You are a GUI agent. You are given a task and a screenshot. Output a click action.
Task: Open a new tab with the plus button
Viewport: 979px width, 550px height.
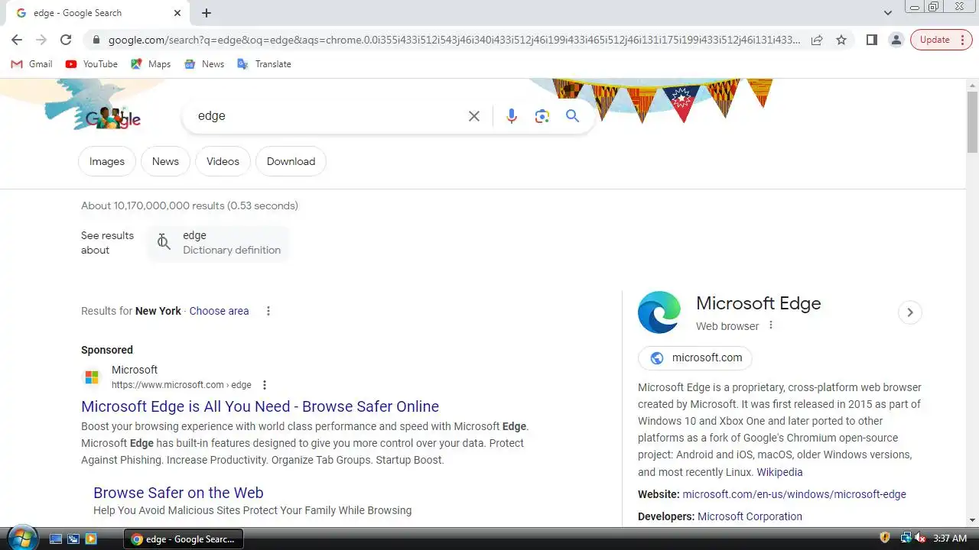click(x=207, y=13)
